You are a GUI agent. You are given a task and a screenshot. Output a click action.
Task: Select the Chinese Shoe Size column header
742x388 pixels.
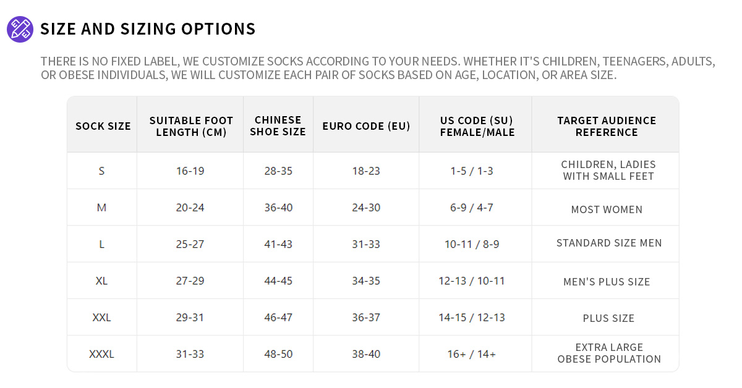coord(278,125)
